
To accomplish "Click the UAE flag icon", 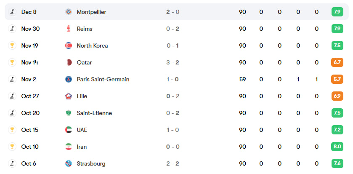I will pos(69,130).
